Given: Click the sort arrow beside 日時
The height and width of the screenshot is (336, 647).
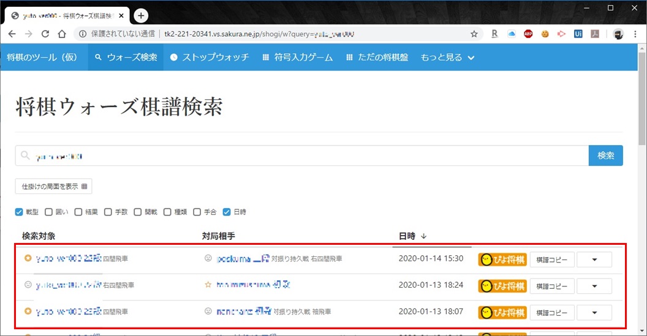Looking at the screenshot, I should (424, 236).
